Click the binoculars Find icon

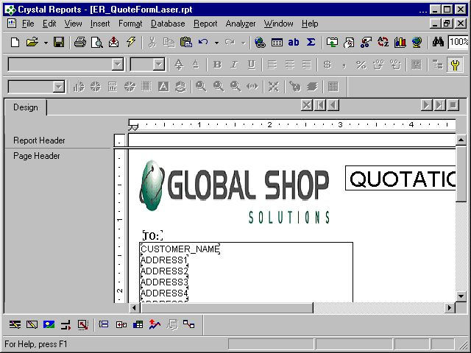point(438,43)
